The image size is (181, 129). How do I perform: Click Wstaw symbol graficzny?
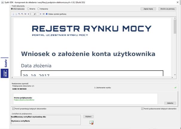pos(56,14)
